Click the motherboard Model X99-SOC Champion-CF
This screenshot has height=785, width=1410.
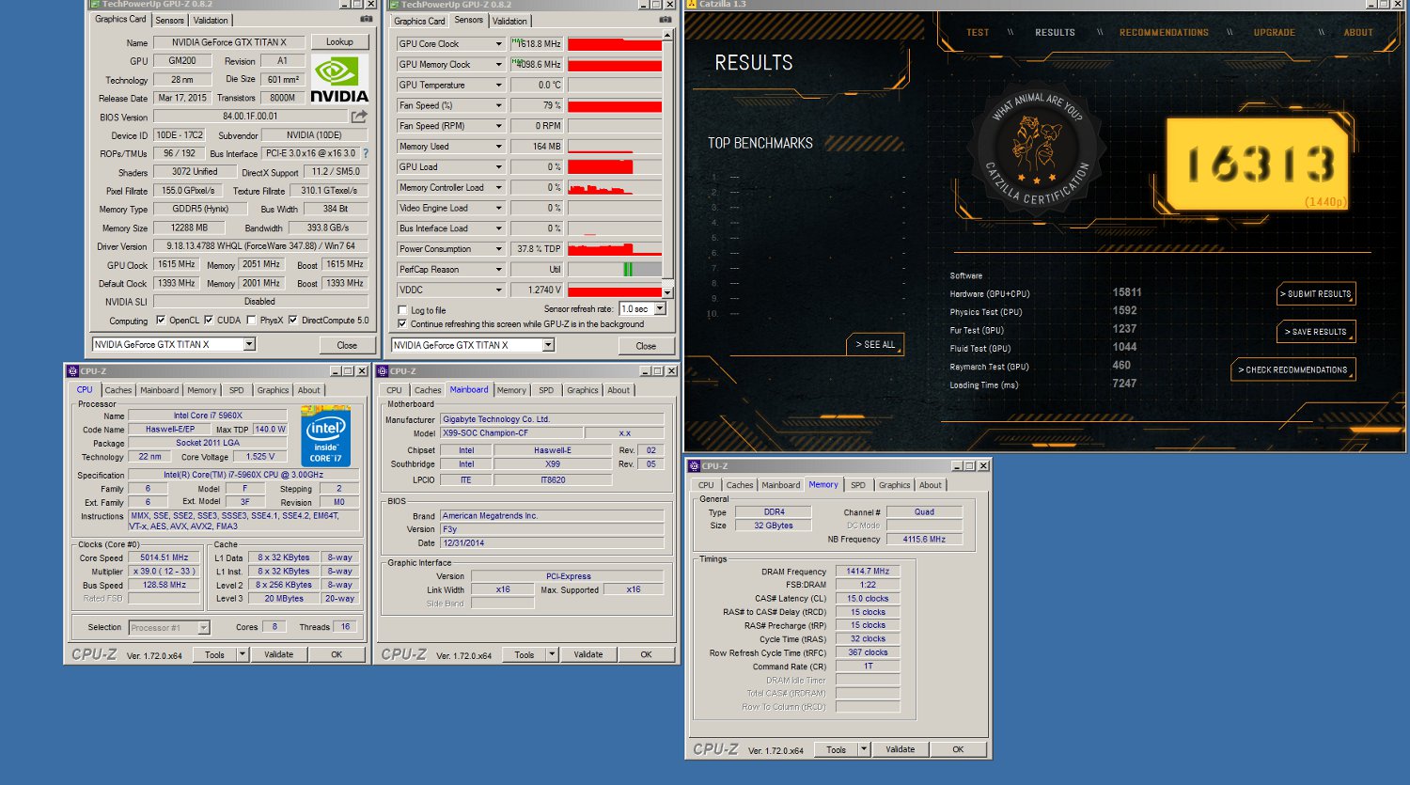pos(511,433)
